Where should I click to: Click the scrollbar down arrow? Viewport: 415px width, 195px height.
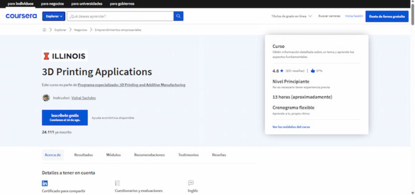[x=413, y=193]
